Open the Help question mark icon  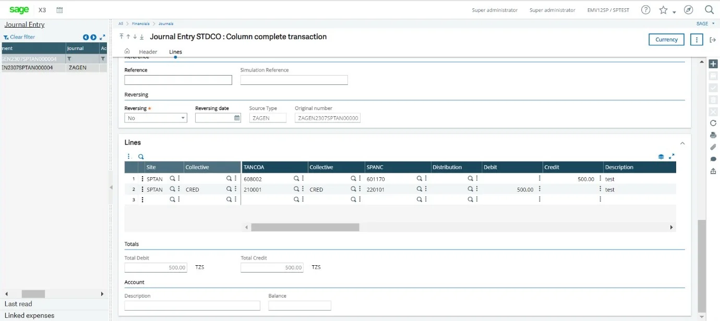click(x=646, y=10)
